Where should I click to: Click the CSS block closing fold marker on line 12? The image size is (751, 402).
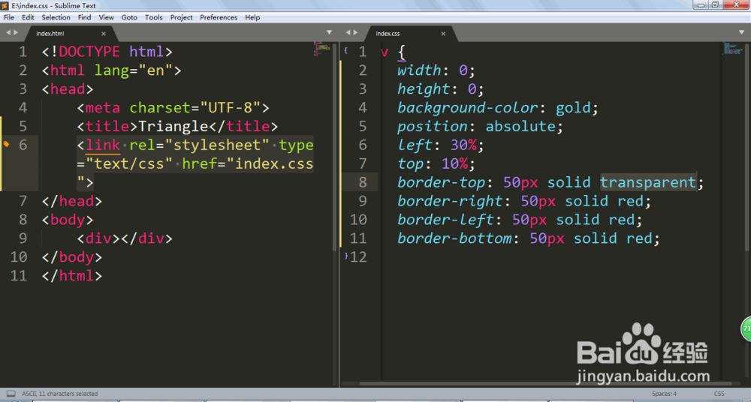(346, 256)
